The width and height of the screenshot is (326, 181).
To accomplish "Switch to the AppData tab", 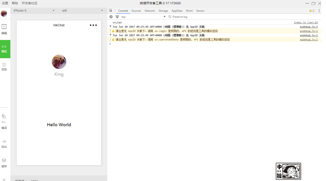I will pos(177,11).
